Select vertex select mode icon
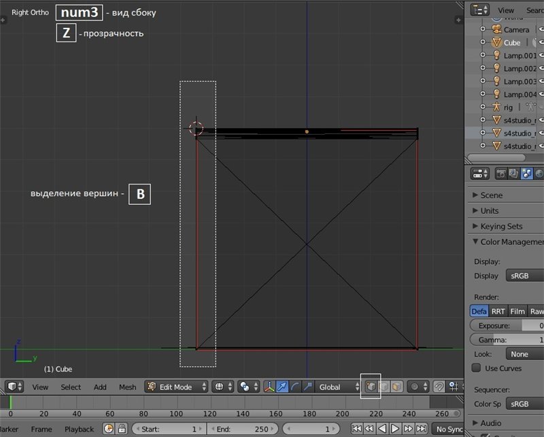544x437 pixels. click(371, 387)
